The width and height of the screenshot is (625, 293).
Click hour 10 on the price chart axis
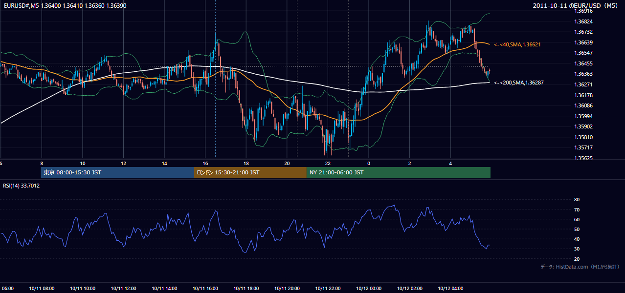(83, 164)
